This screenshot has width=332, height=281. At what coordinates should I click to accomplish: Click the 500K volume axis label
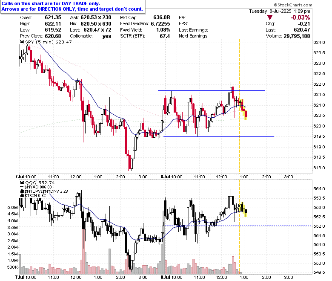click(x=12, y=267)
